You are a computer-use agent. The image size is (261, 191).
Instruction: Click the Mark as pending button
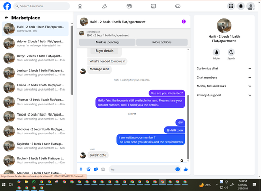coord(107,42)
